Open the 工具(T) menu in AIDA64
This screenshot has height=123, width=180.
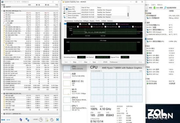[x=153, y=5]
